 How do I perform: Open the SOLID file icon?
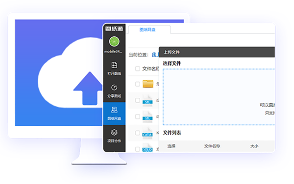click(147, 148)
